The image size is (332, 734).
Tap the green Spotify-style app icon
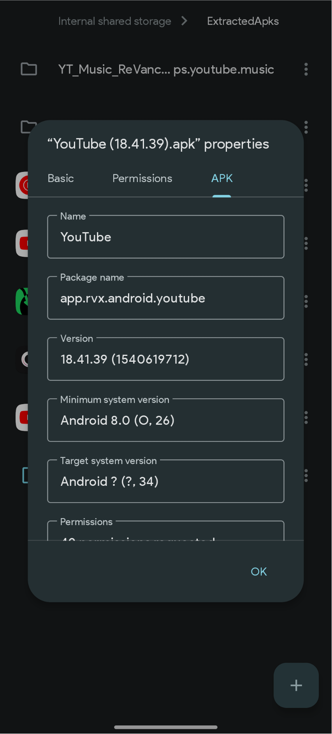point(23,301)
